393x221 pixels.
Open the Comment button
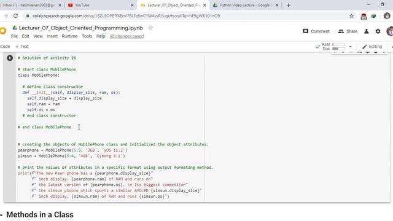point(316,31)
